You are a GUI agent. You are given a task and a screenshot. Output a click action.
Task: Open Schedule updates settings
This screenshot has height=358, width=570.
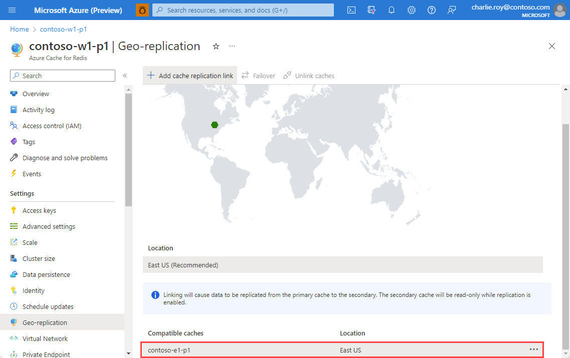pos(49,306)
